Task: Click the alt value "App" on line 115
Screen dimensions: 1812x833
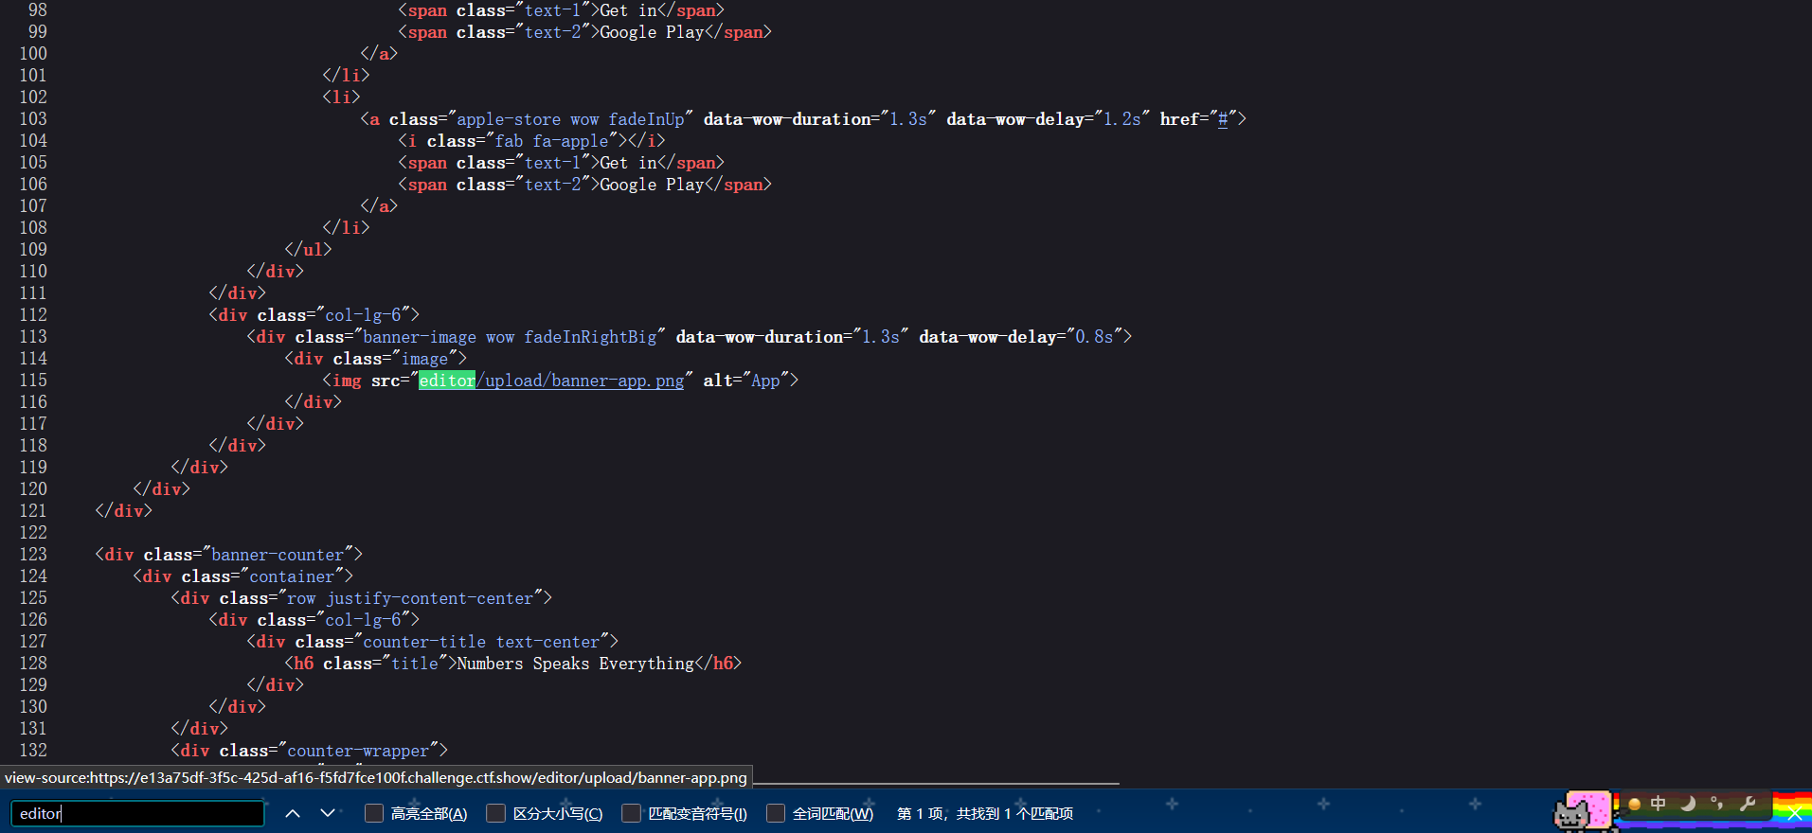Action: (765, 381)
